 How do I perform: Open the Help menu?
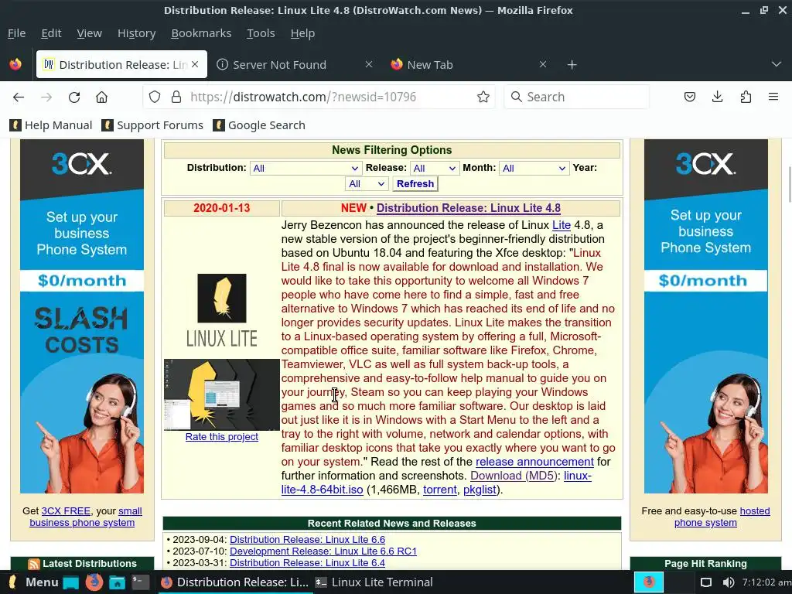[302, 33]
